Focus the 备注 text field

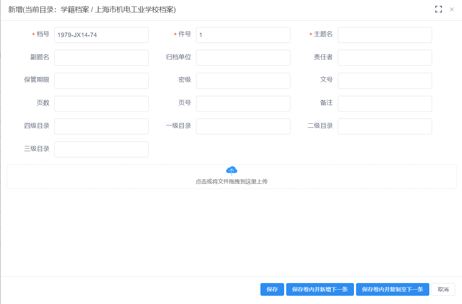[x=385, y=104]
